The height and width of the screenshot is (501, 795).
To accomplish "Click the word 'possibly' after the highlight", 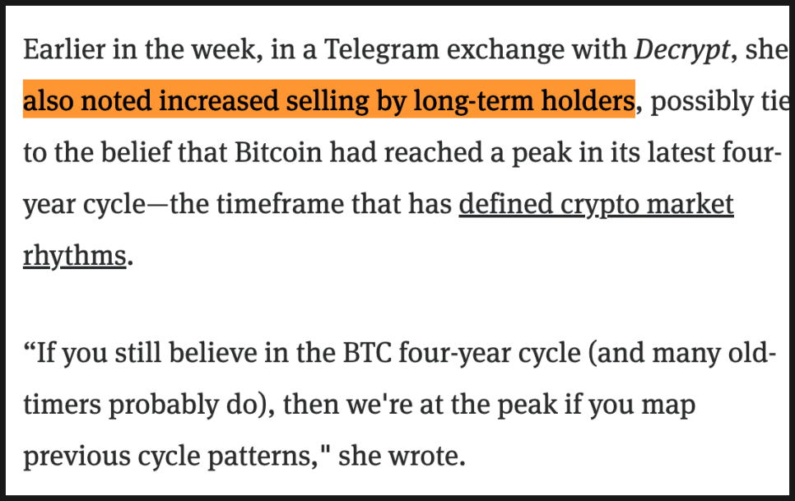I will click(700, 101).
